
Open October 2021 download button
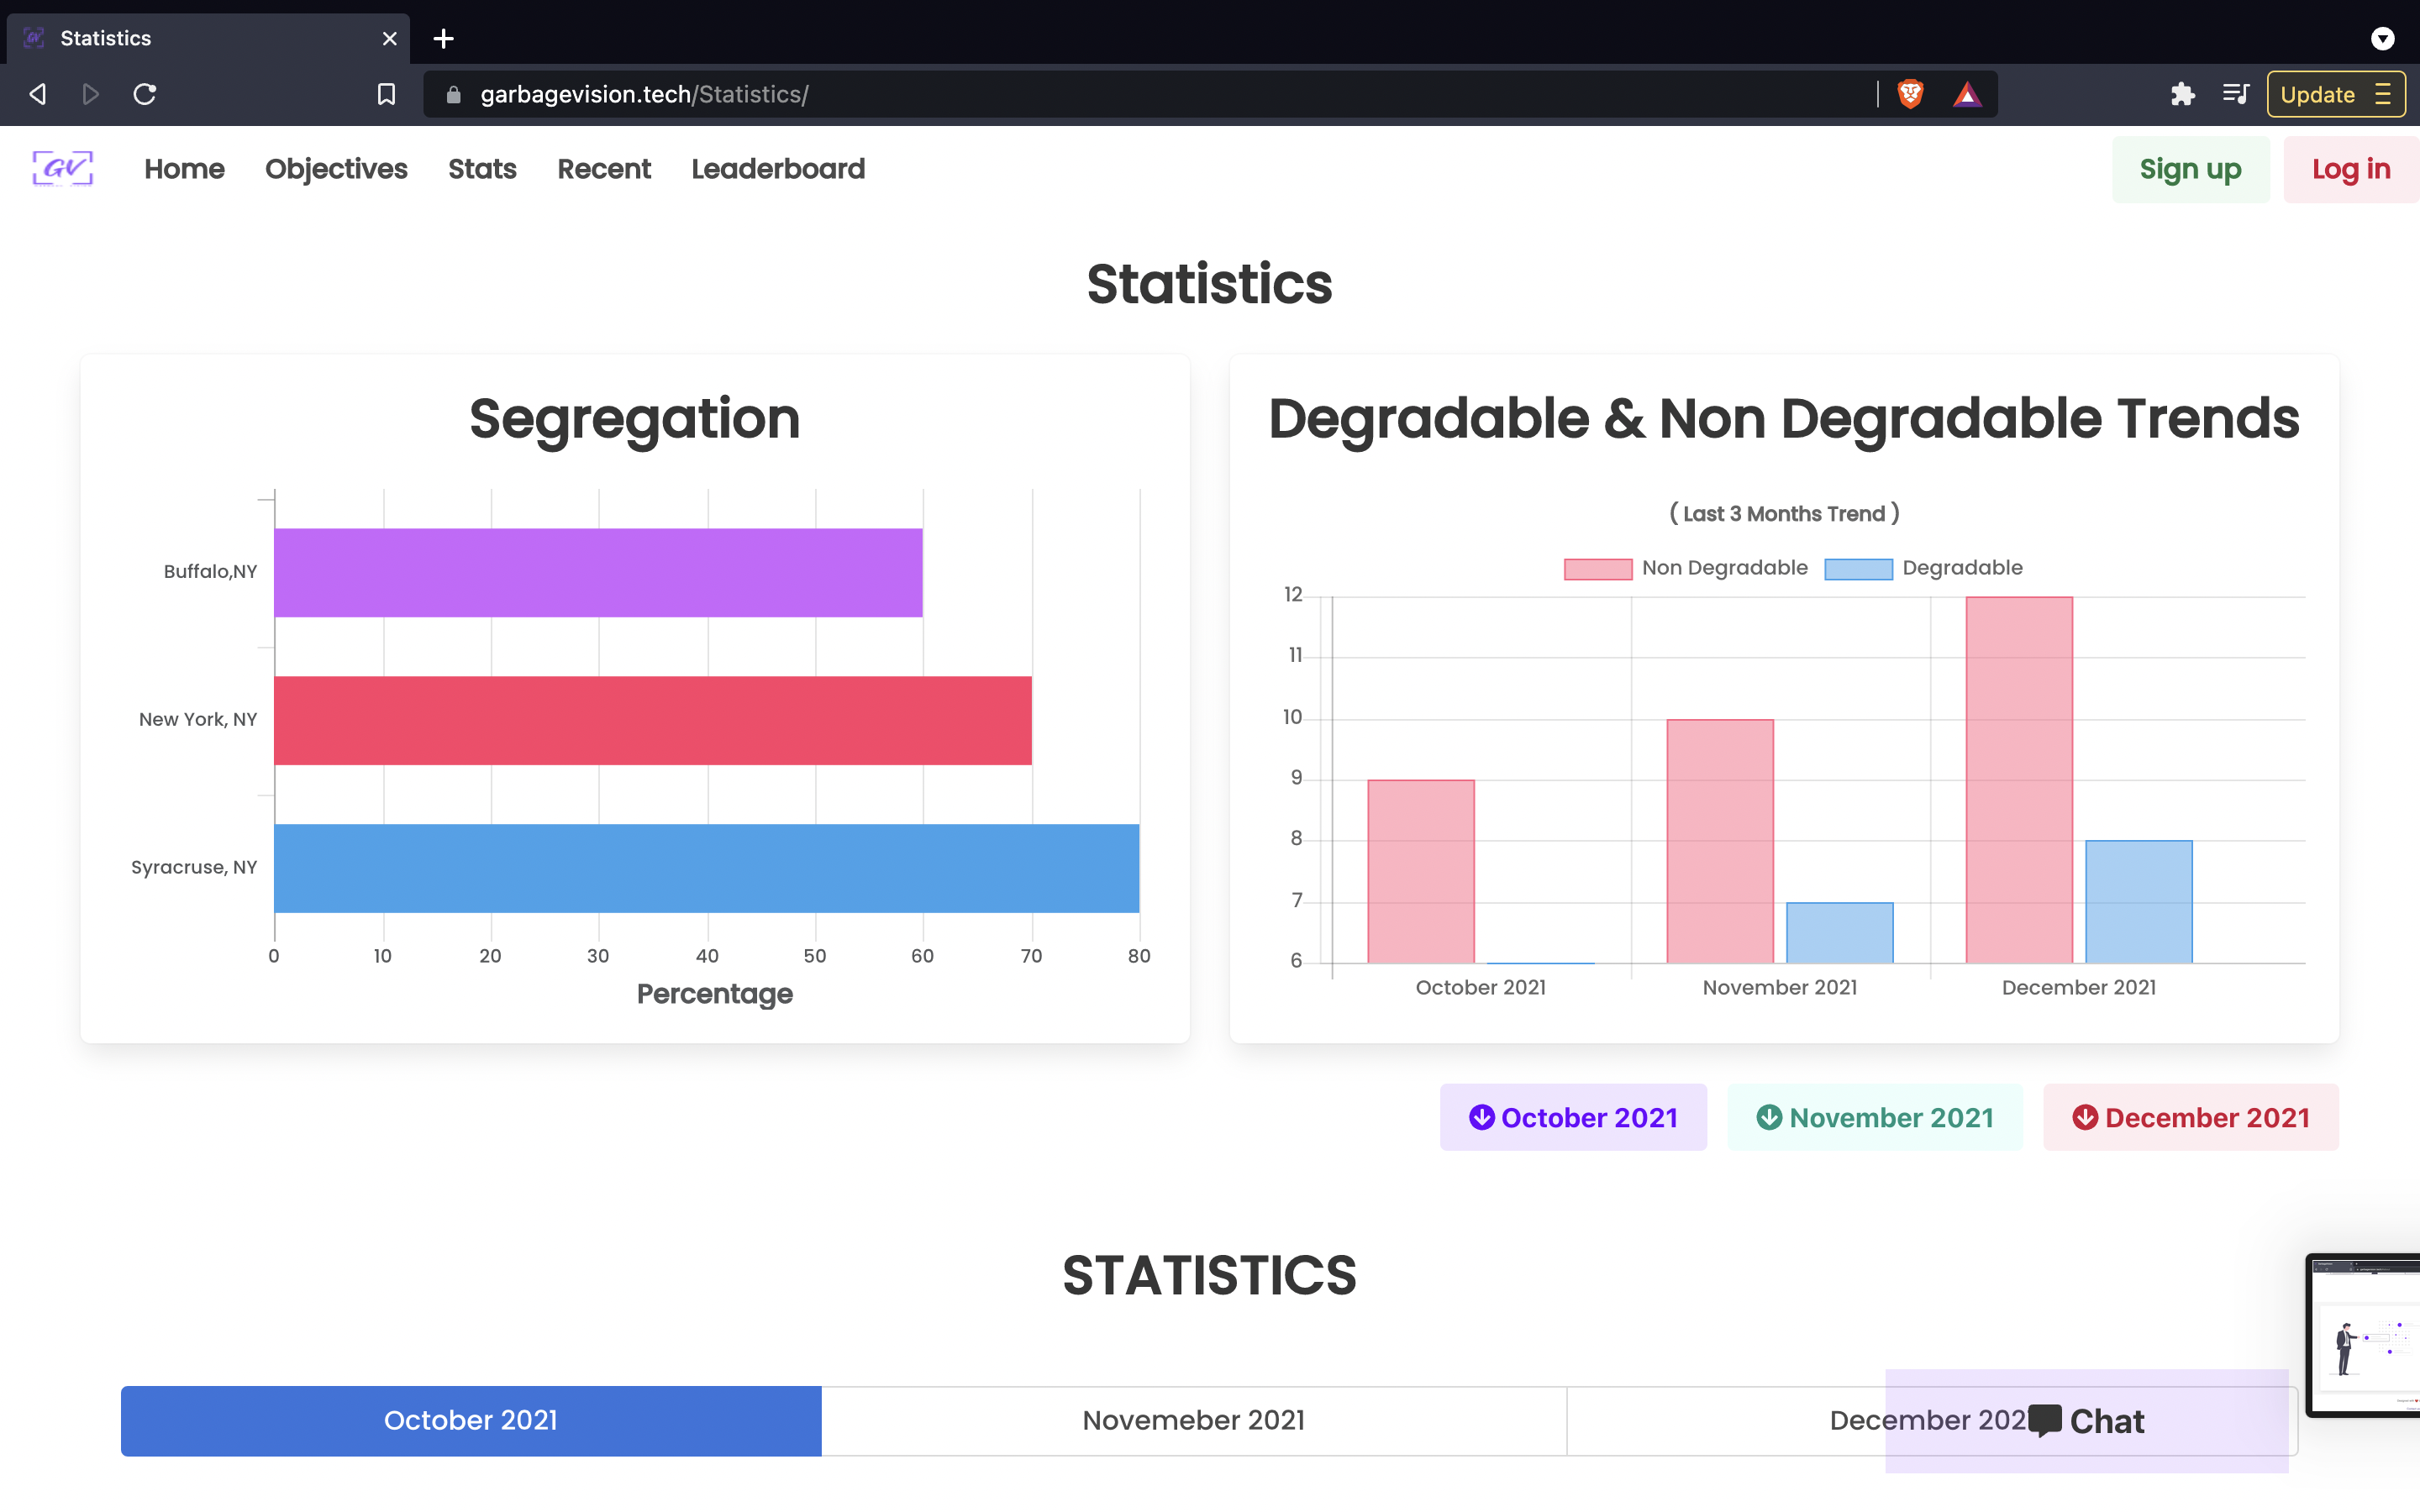click(1573, 1117)
